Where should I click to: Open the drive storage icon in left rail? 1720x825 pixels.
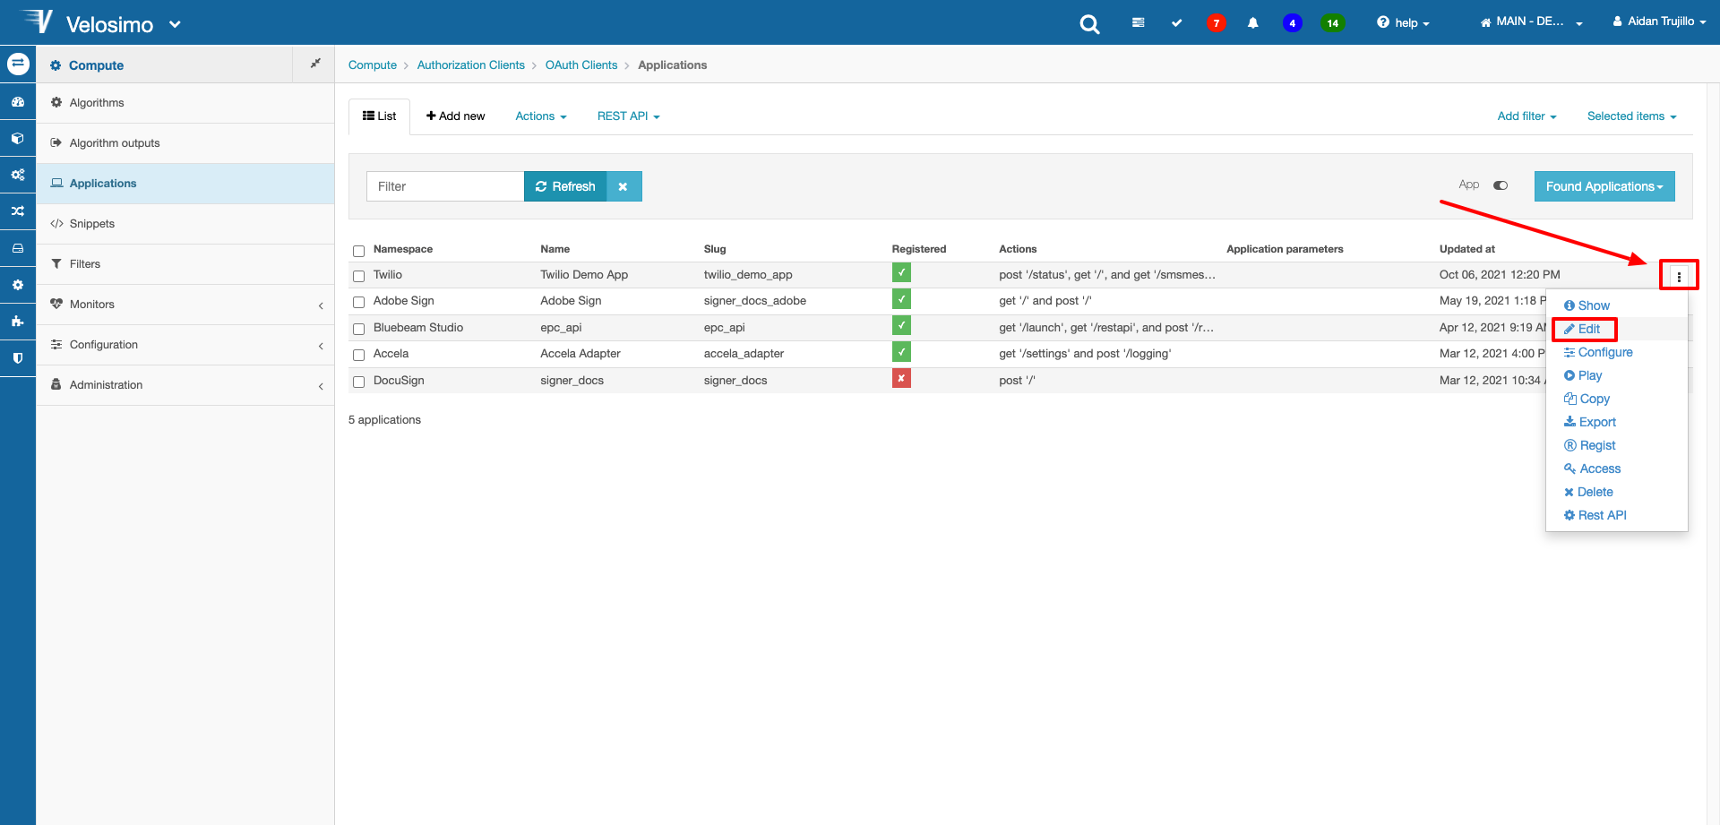(18, 248)
